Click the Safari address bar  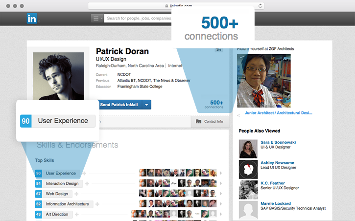(x=176, y=6)
